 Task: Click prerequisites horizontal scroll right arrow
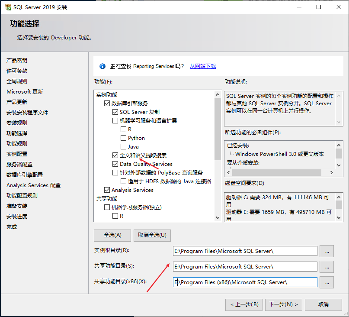[x=332, y=172]
